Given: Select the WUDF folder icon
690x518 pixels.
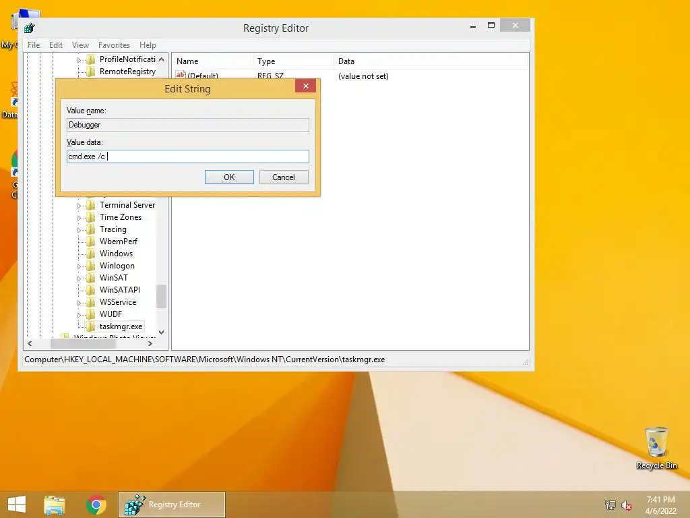Looking at the screenshot, I should (x=91, y=314).
